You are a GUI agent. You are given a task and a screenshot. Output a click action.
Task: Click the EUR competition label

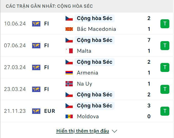click(50, 111)
